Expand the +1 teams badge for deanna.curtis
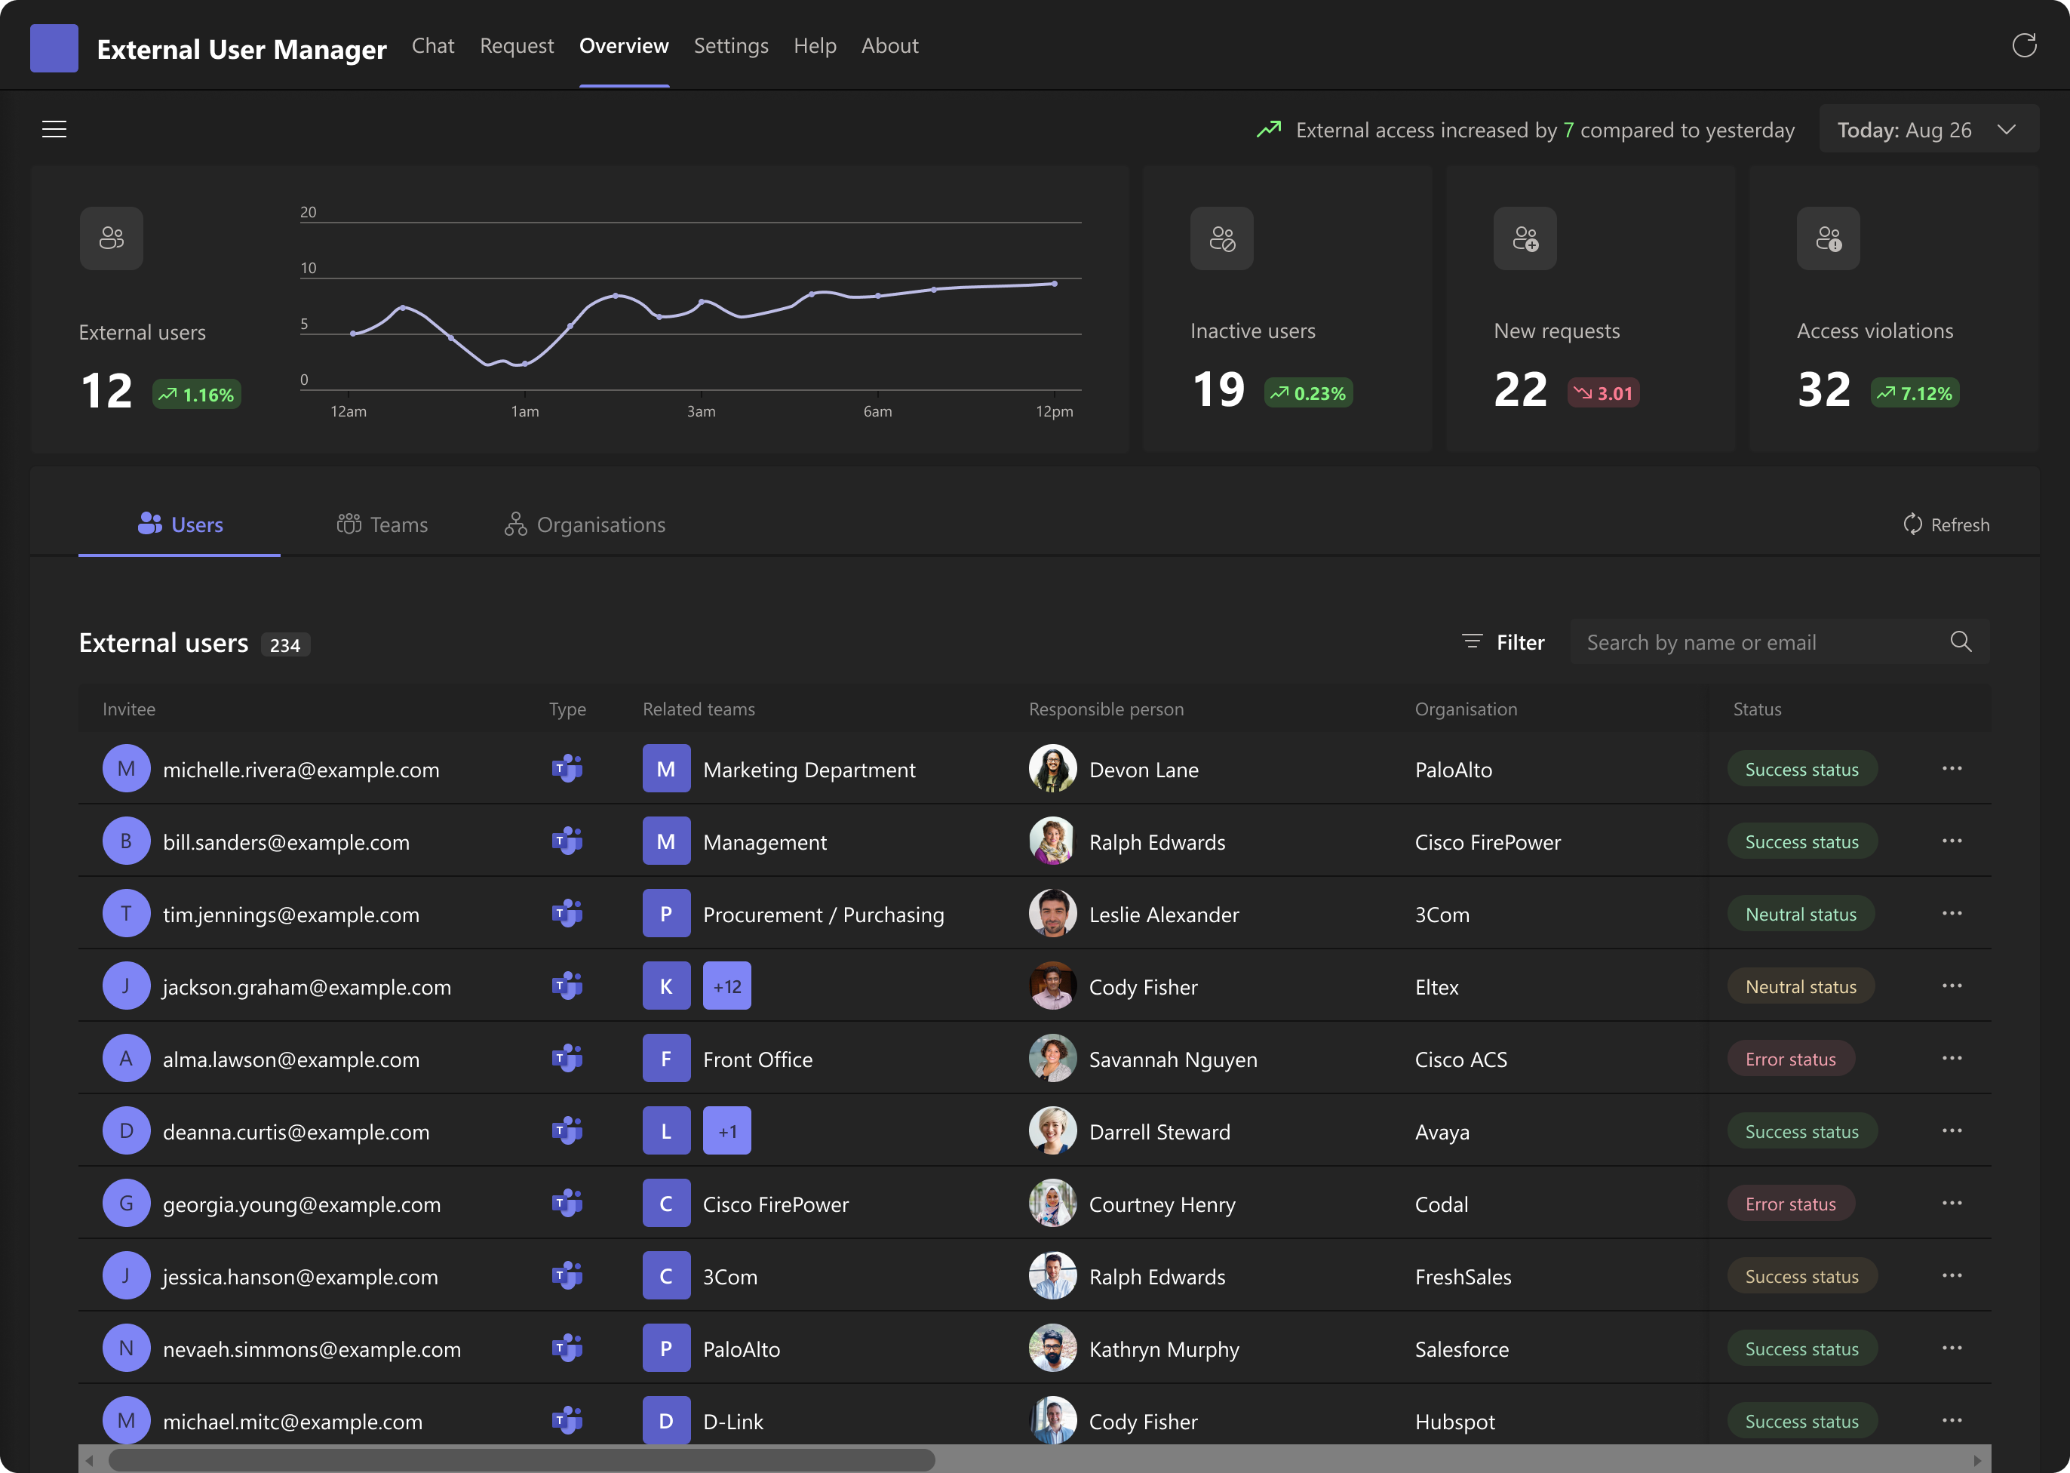Viewport: 2070px width, 1473px height. (x=726, y=1132)
